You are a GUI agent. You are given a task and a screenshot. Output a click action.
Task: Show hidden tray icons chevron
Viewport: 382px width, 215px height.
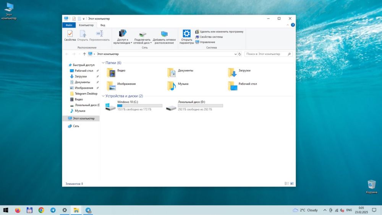pyautogui.click(x=325, y=210)
